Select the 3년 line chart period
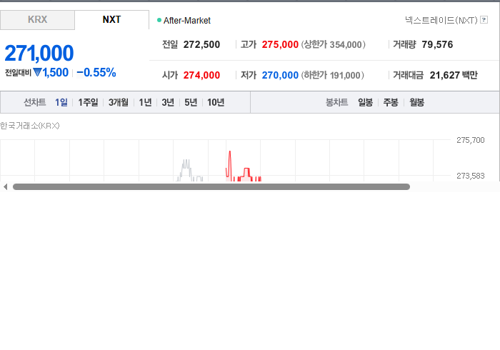 pos(168,102)
